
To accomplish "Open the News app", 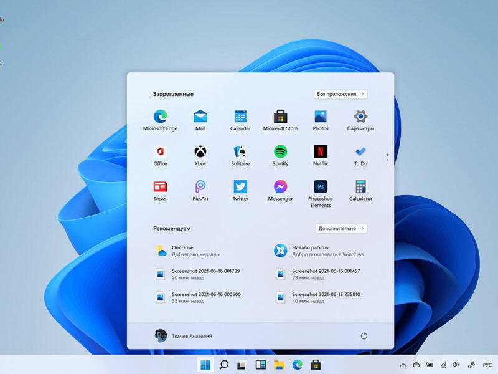I will tap(160, 191).
